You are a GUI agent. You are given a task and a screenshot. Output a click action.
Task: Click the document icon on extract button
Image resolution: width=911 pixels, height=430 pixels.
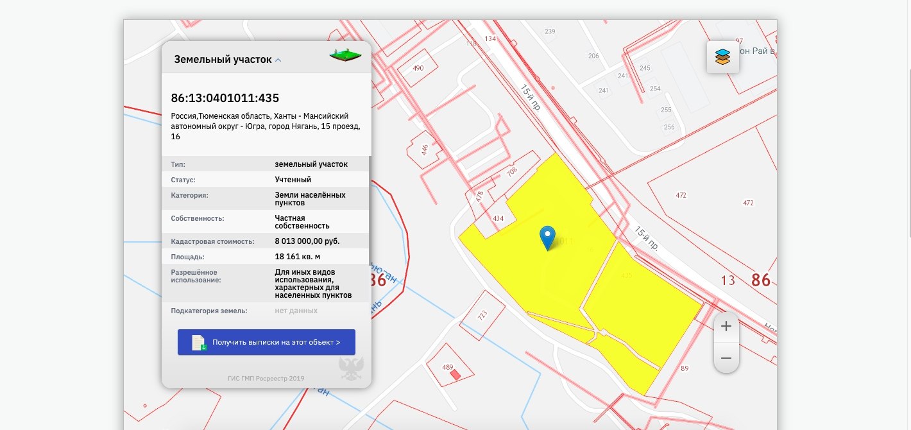[x=199, y=343]
